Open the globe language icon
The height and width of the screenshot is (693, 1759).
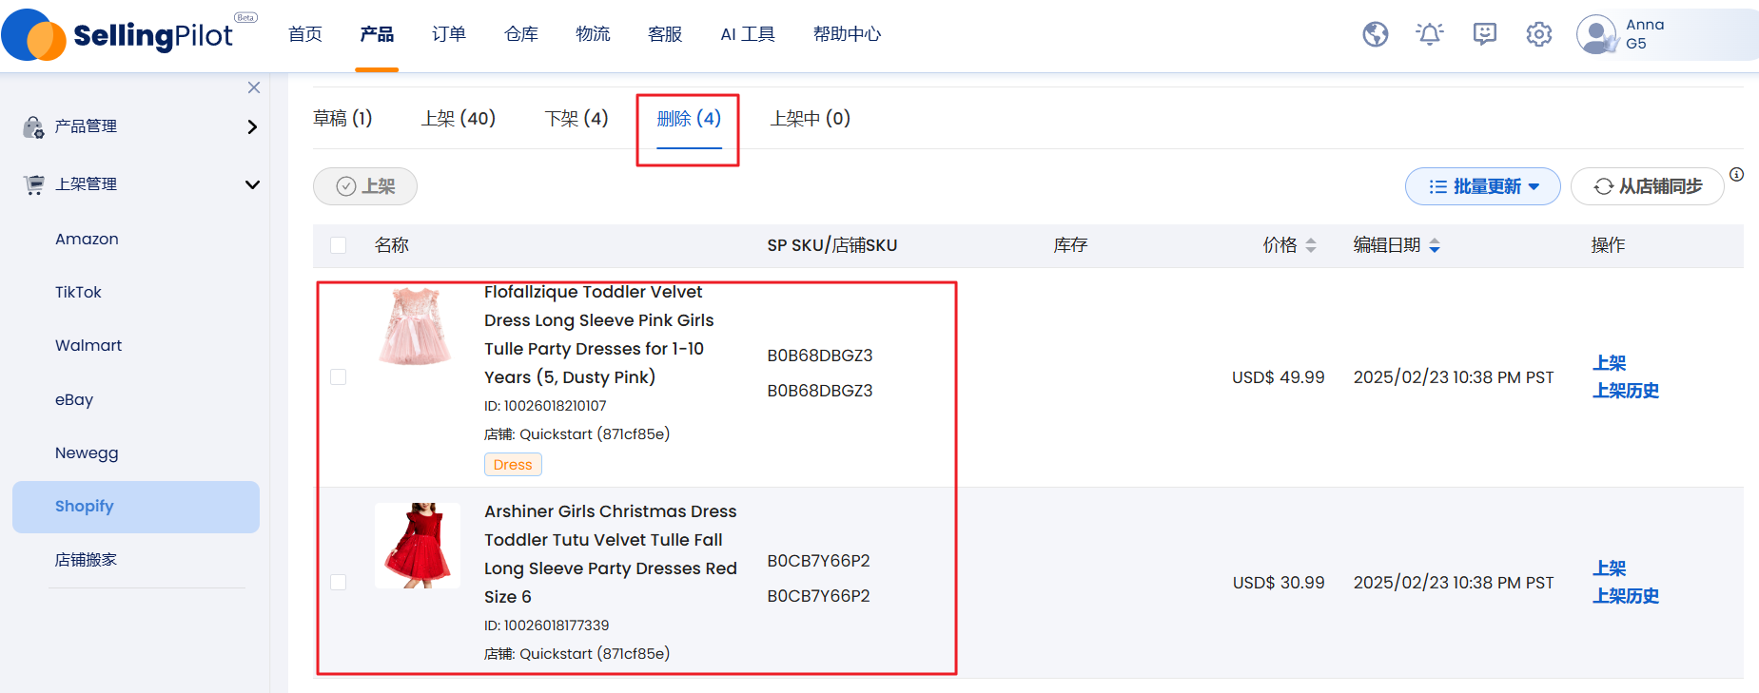pyautogui.click(x=1375, y=34)
